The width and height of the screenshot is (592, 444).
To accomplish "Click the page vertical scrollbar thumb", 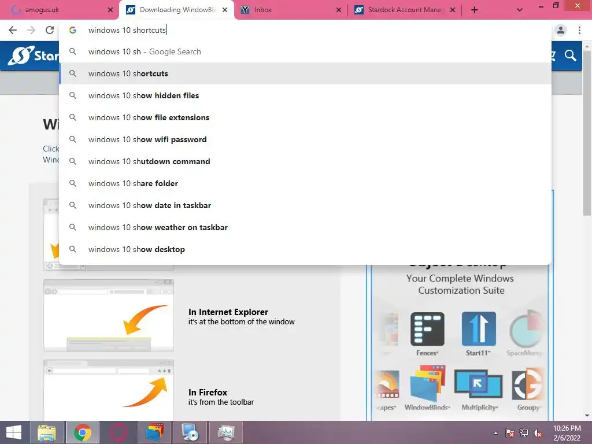I will (x=587, y=132).
